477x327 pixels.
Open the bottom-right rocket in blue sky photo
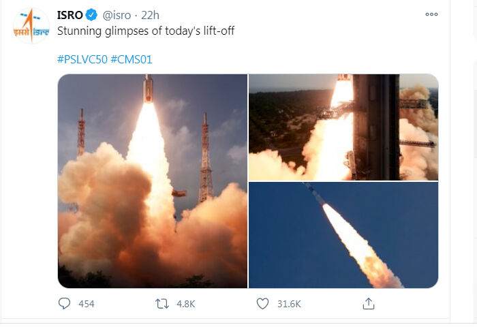coord(343,235)
